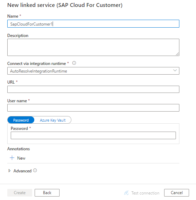
Task: Click the URL input field
Action: [93, 89]
